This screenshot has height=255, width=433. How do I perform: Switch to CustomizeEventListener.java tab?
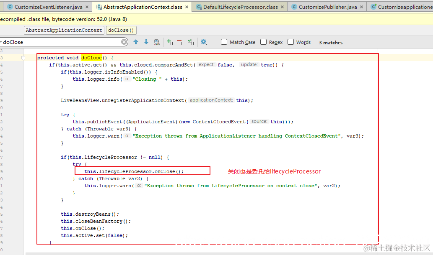48,7
